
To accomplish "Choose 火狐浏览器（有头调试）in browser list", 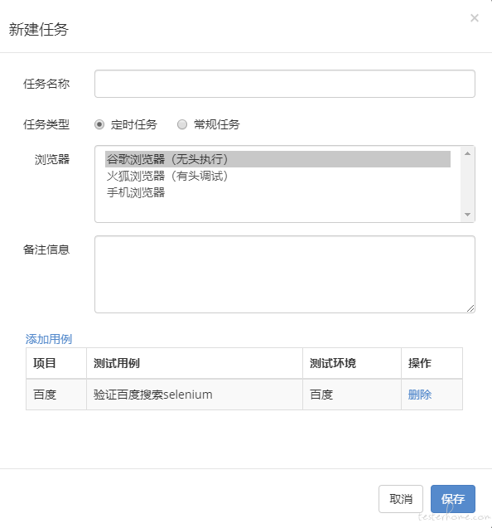I will click(x=277, y=176).
